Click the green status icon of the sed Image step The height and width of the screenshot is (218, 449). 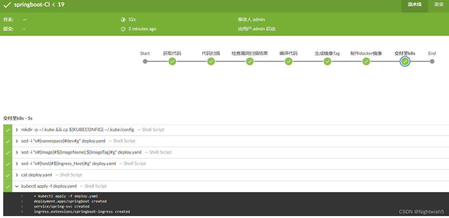click(x=8, y=153)
